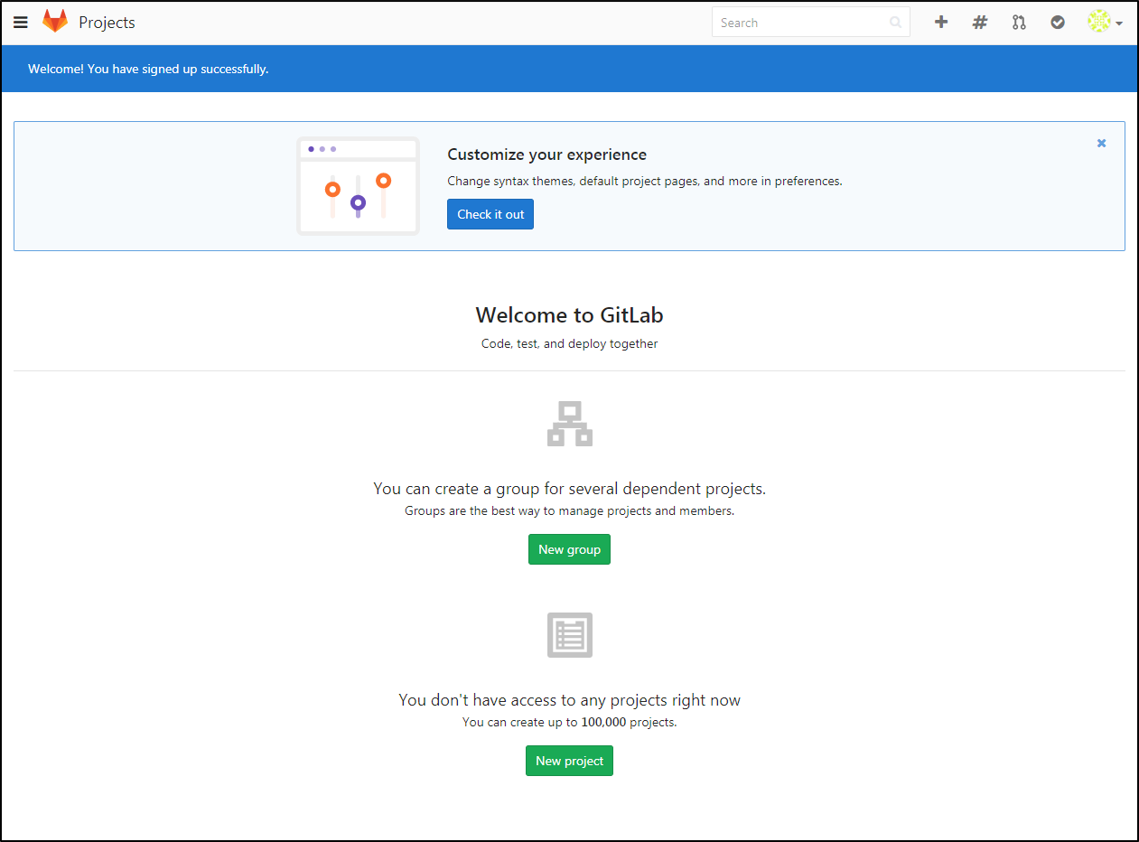Click the project list icon
This screenshot has height=842, width=1139.
point(569,635)
